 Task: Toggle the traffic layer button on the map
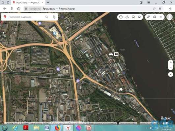[121, 17]
